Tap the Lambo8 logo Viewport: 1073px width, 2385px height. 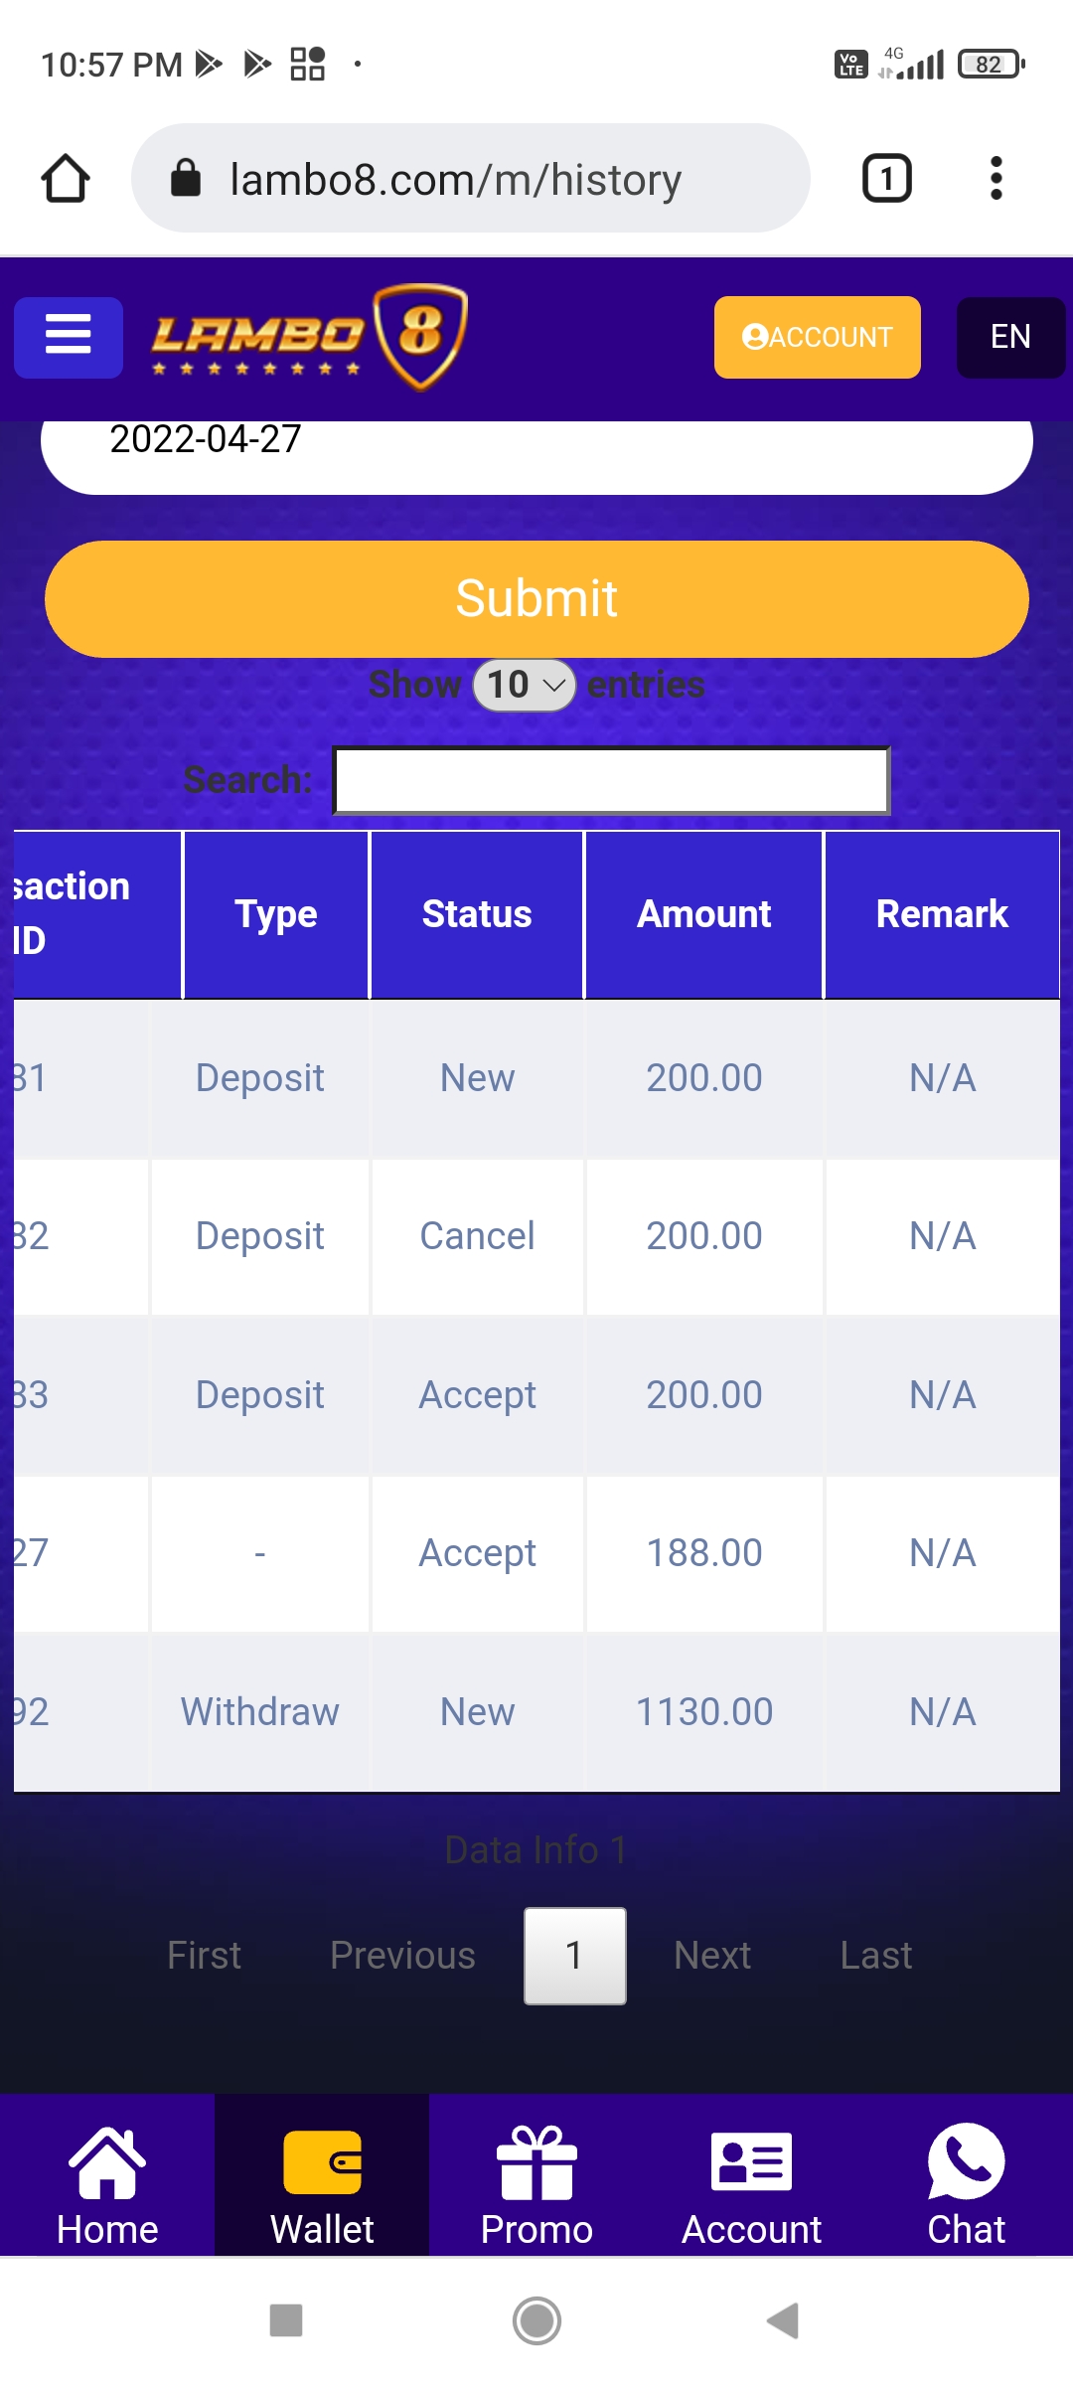click(x=308, y=337)
